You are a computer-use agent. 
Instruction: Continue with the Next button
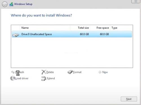point(129,99)
